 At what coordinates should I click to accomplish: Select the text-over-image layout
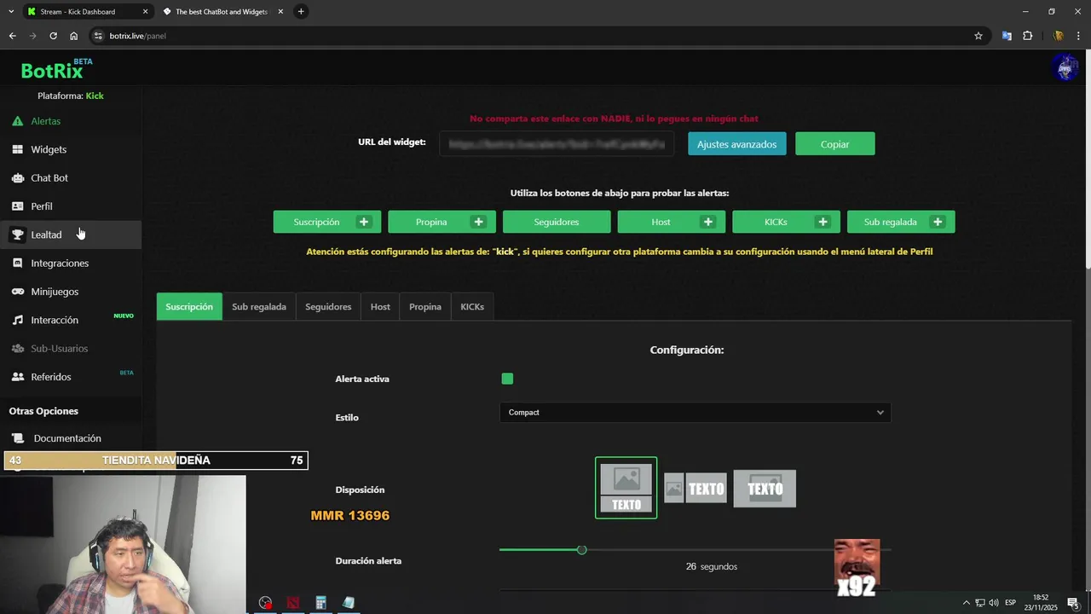(765, 489)
